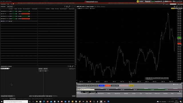Viewport: 183px width, 103px height.
Task: Click the Ordini button in top bar
Action: tap(141, 1)
